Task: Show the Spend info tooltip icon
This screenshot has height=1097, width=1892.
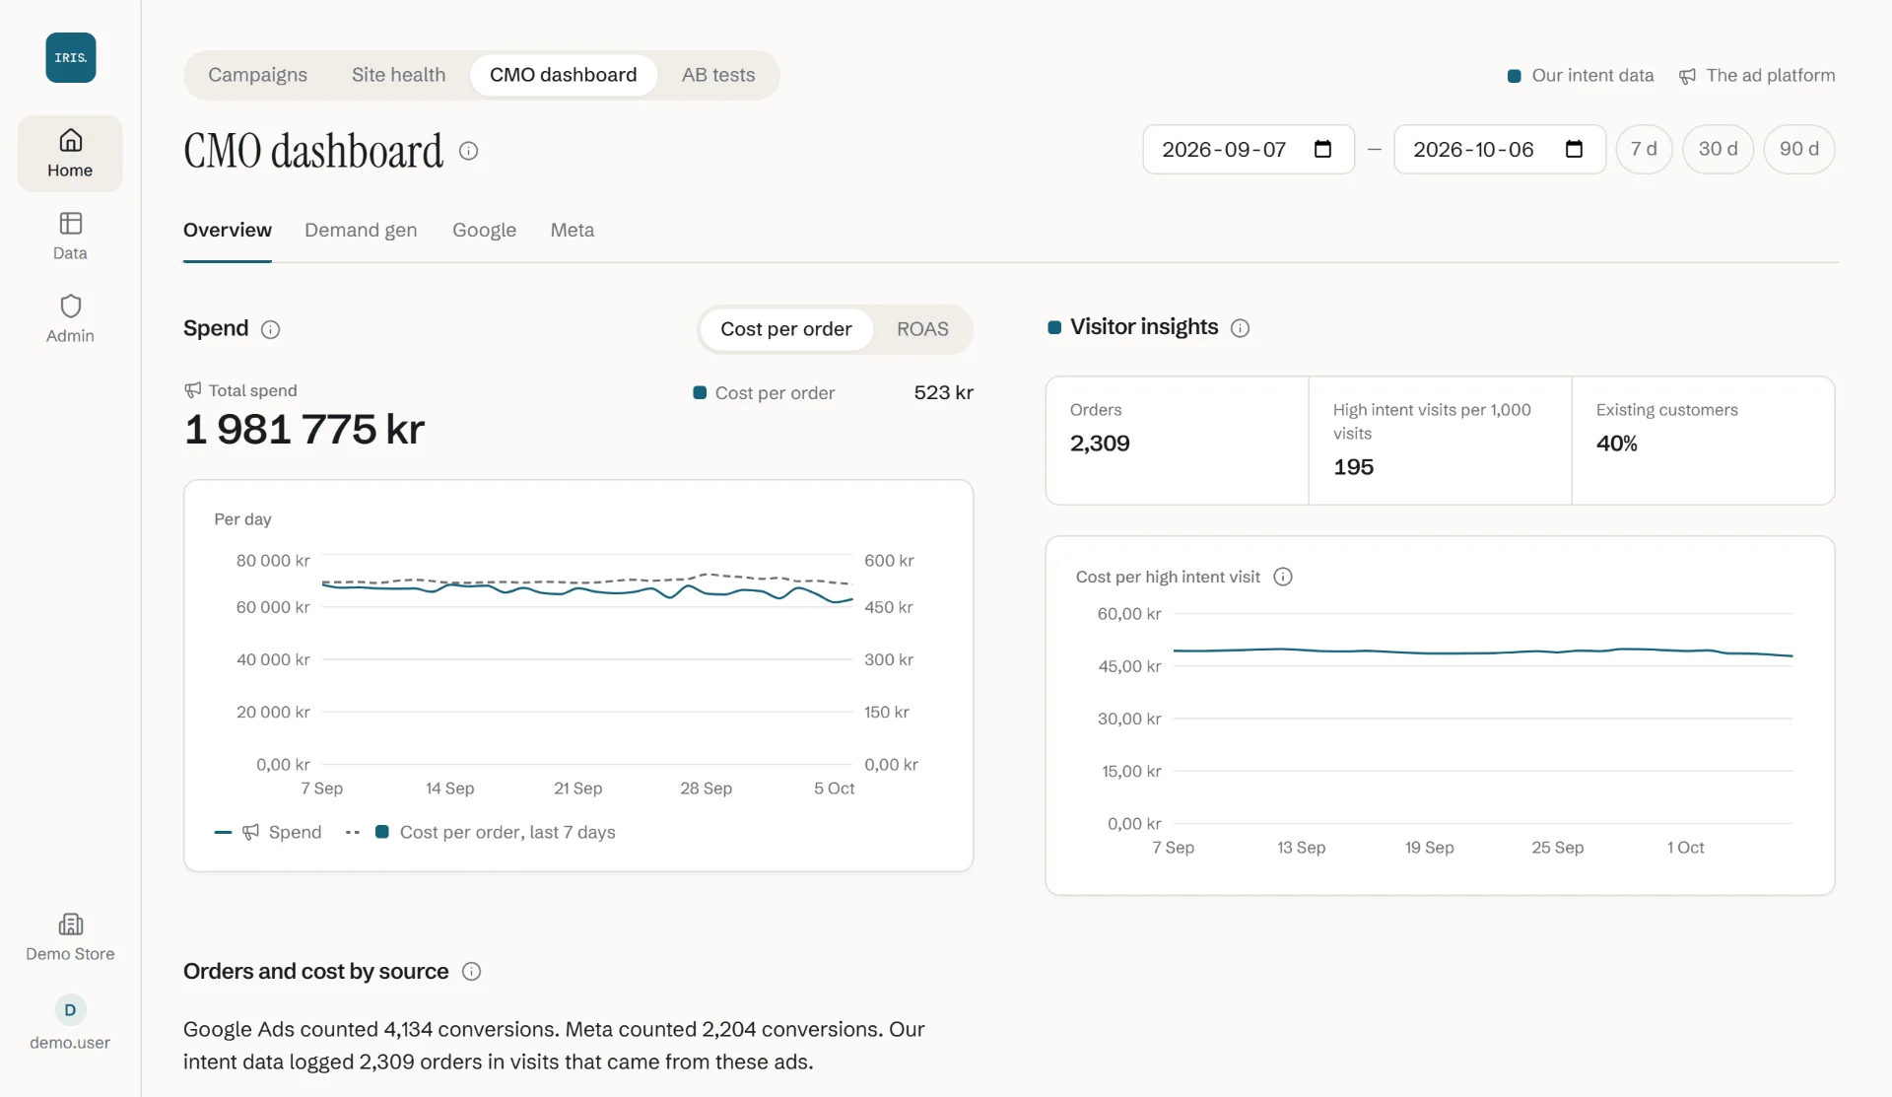Action: tap(270, 329)
